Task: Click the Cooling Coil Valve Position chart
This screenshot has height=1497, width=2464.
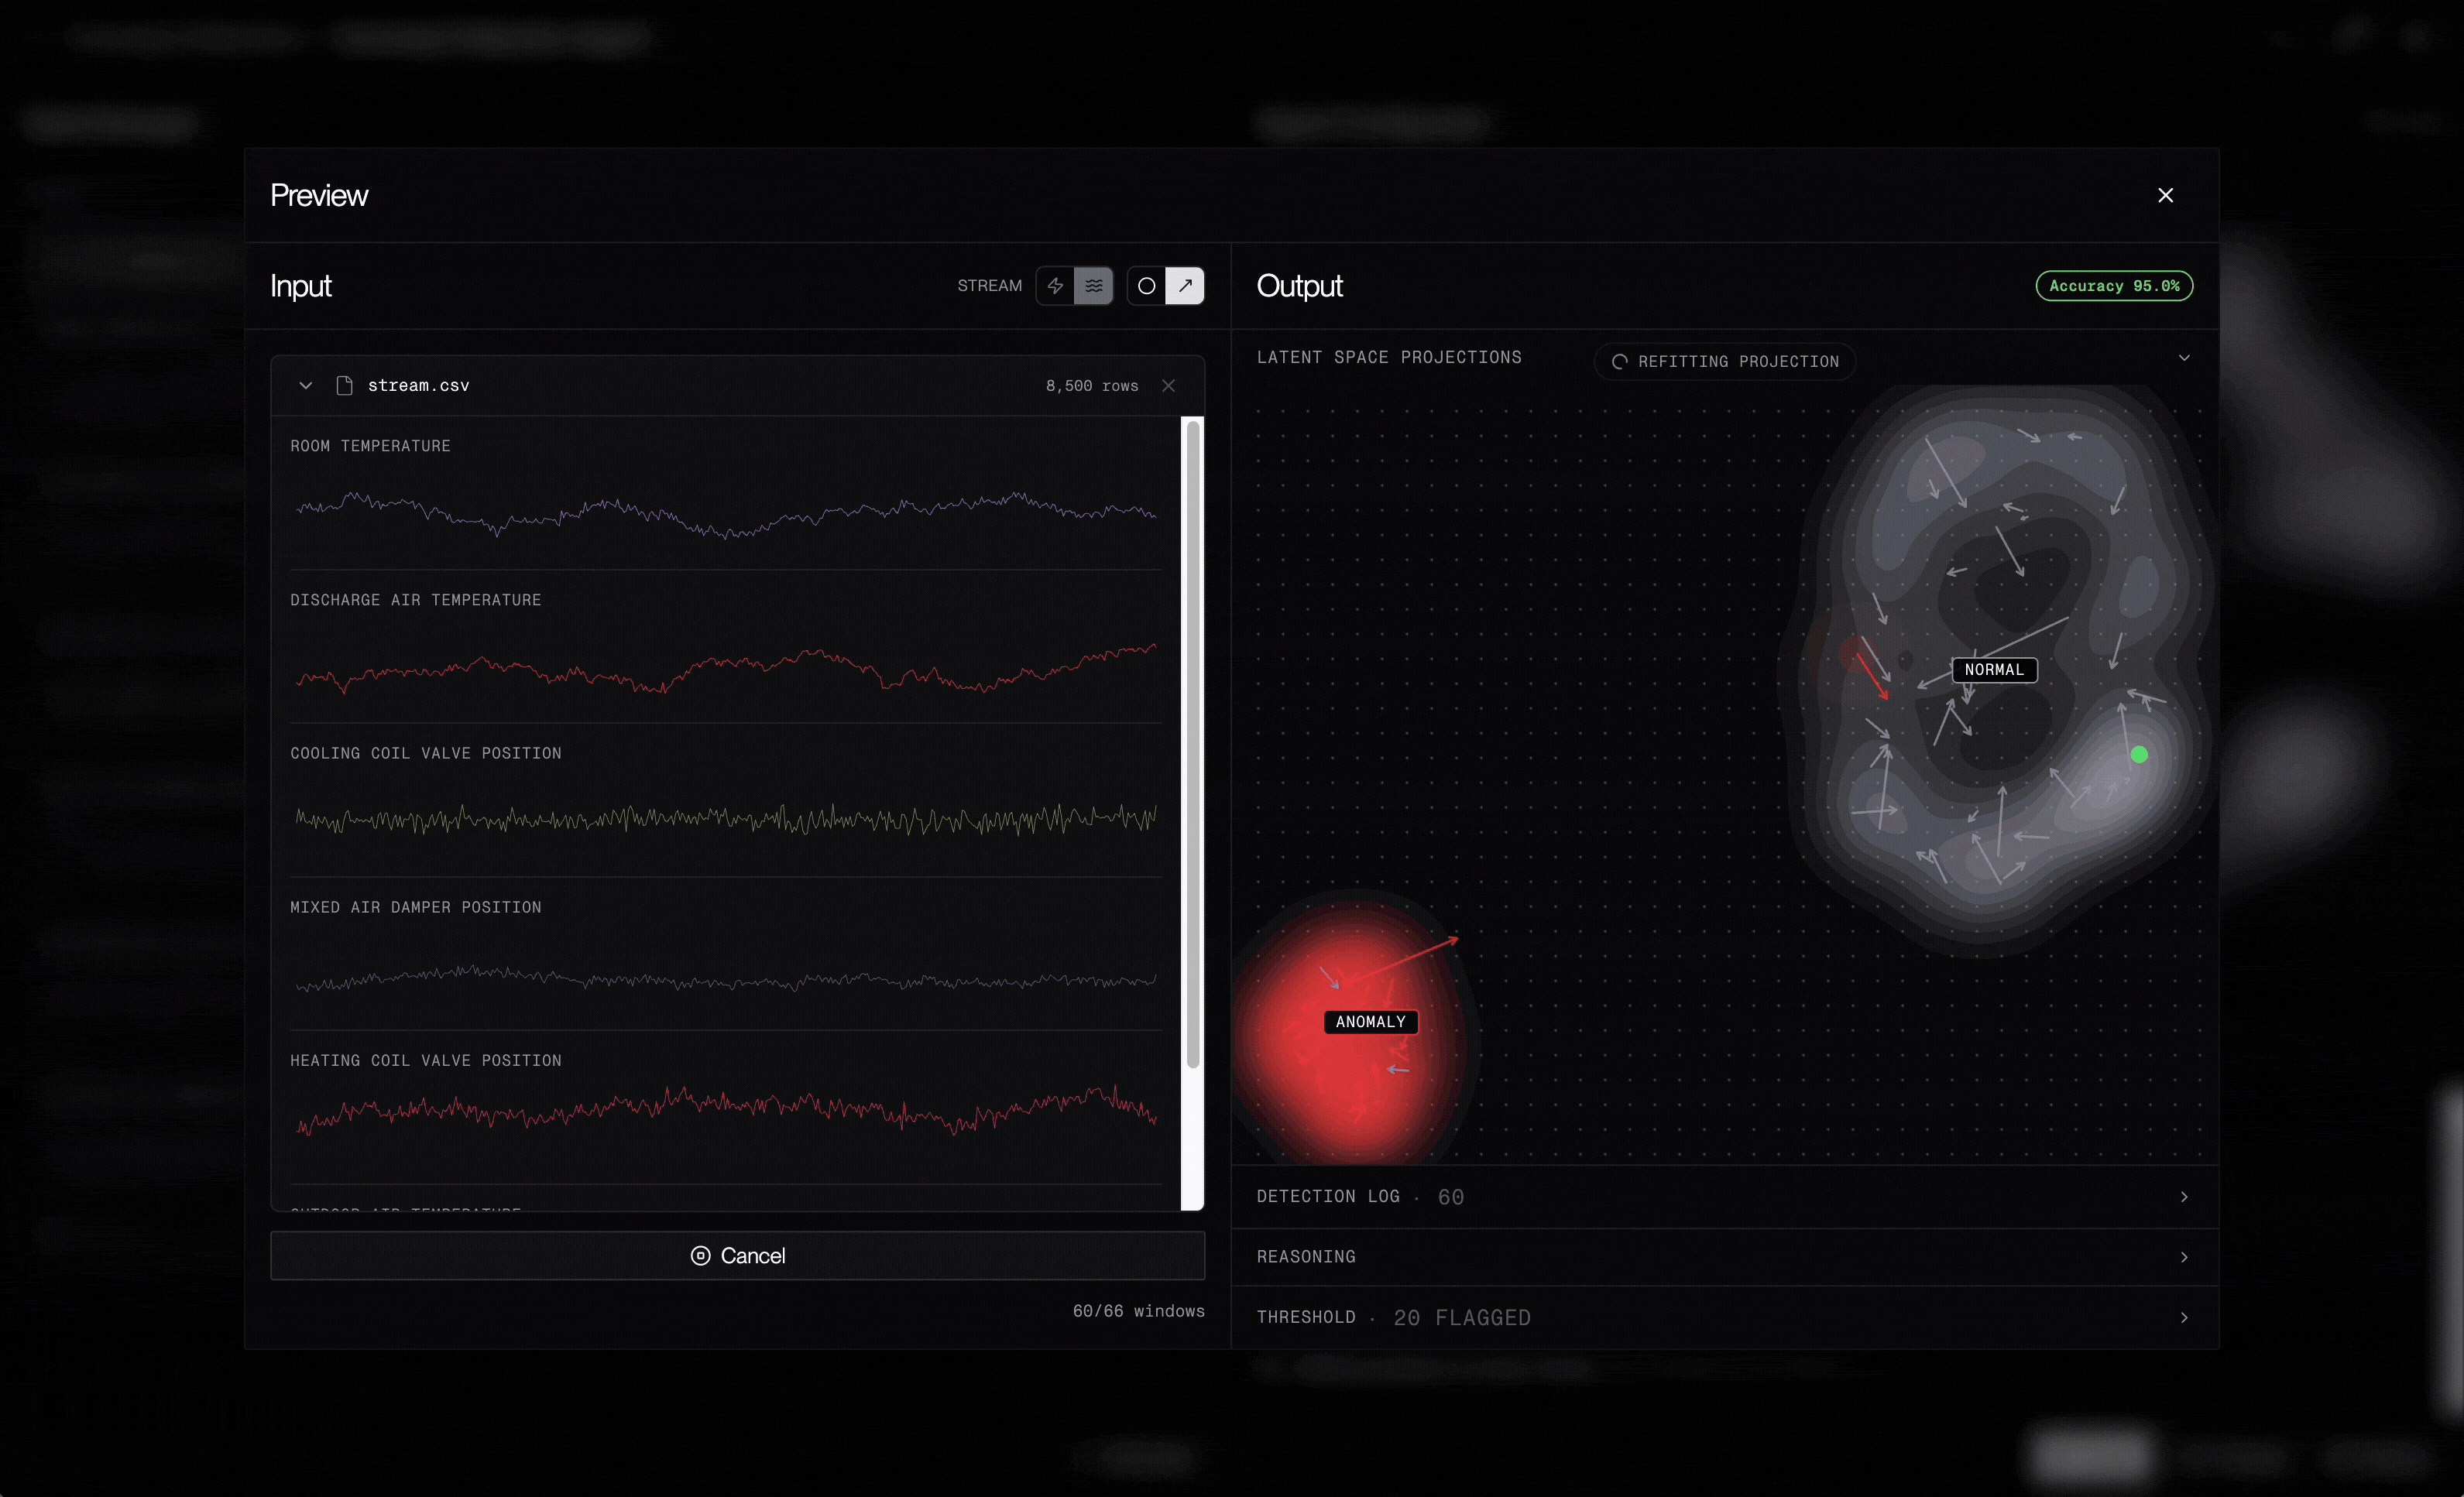Action: [726, 820]
